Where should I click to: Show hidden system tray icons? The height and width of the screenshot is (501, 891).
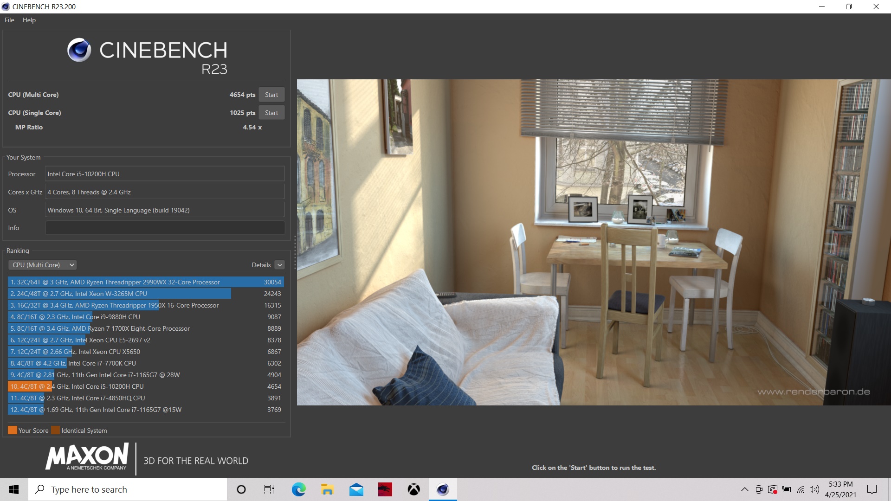pyautogui.click(x=744, y=489)
